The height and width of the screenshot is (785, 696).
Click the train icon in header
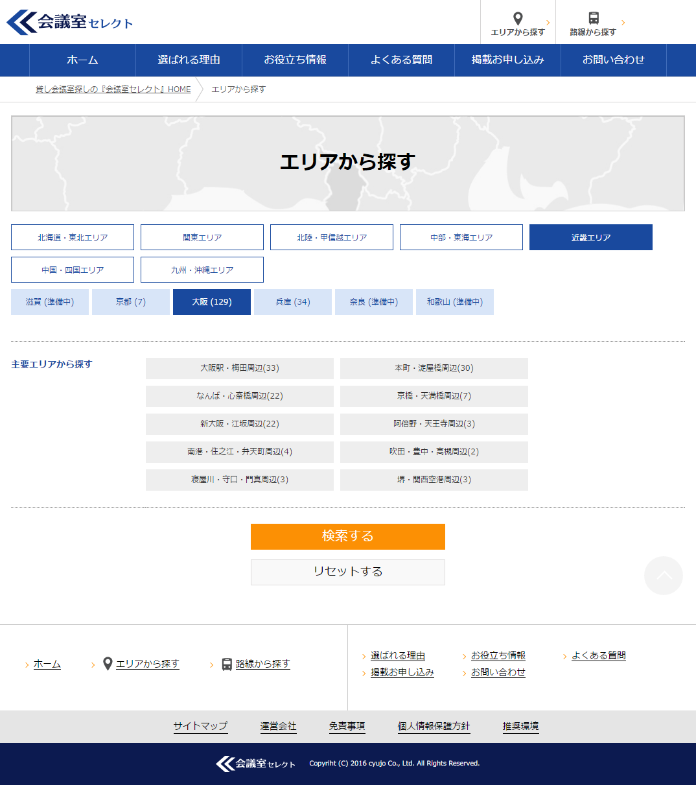click(x=594, y=18)
